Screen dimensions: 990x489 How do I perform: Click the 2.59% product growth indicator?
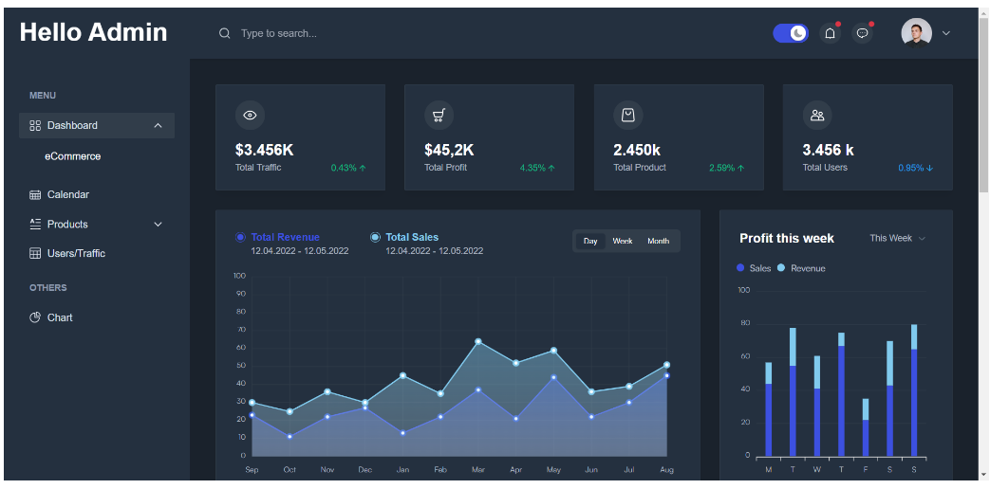[727, 169]
